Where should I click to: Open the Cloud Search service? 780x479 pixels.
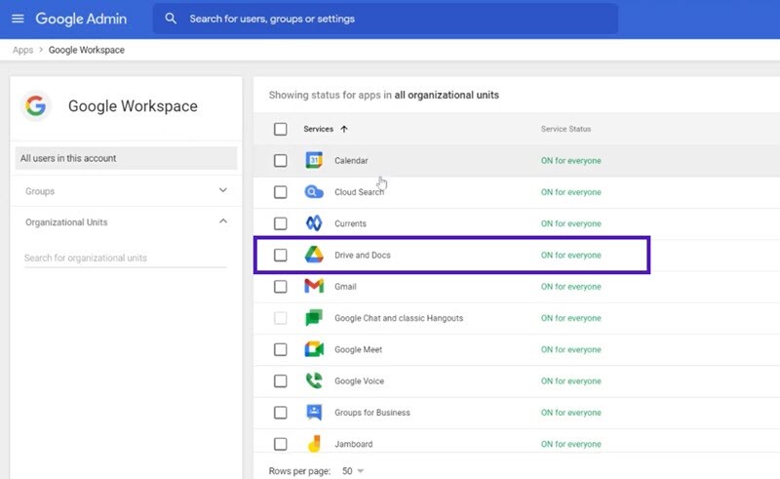coord(359,192)
